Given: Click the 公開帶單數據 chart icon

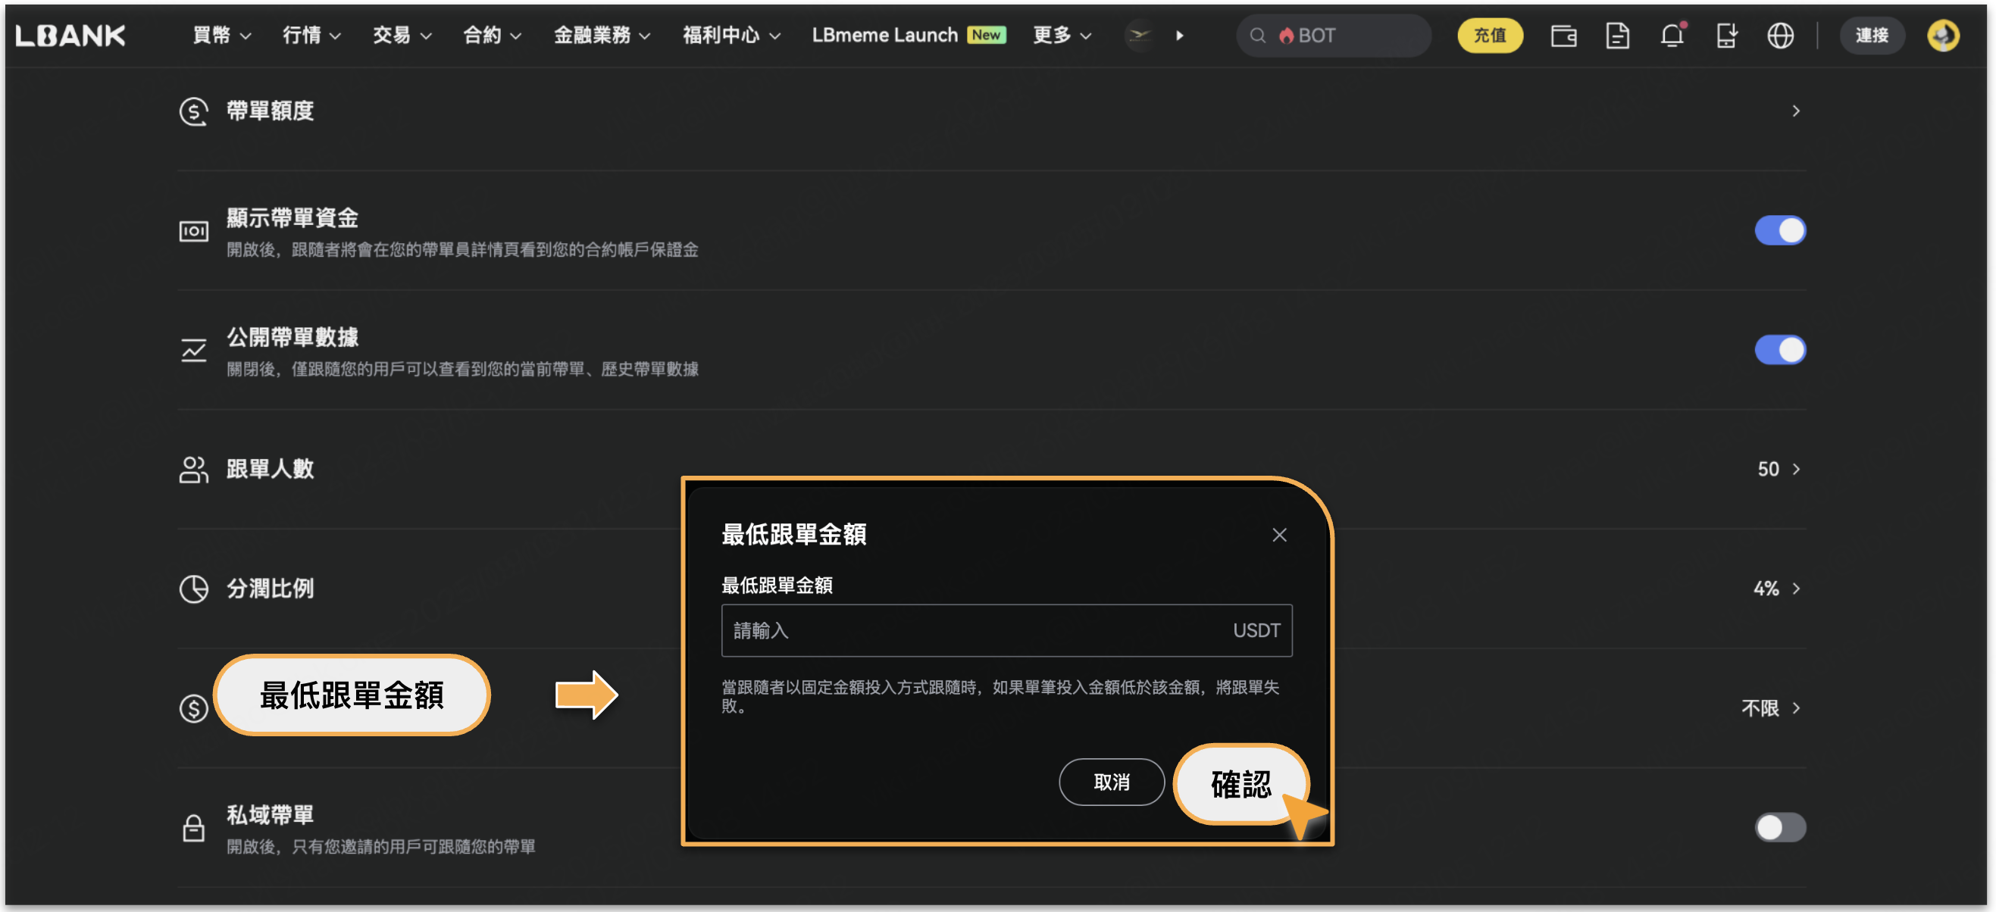Looking at the screenshot, I should coord(194,350).
